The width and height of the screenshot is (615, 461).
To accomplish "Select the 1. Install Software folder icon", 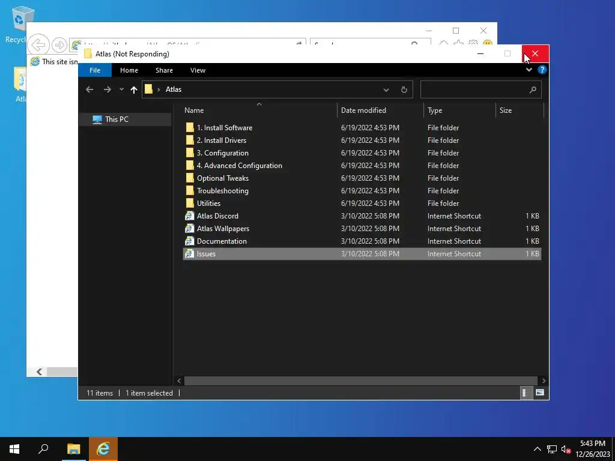I will tap(190, 127).
